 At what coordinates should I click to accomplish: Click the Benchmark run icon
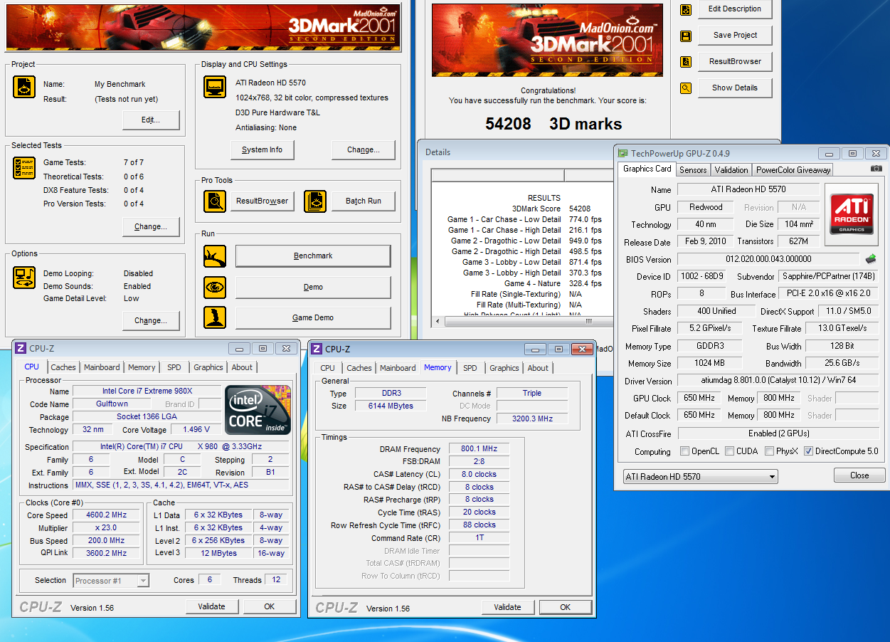pyautogui.click(x=215, y=256)
